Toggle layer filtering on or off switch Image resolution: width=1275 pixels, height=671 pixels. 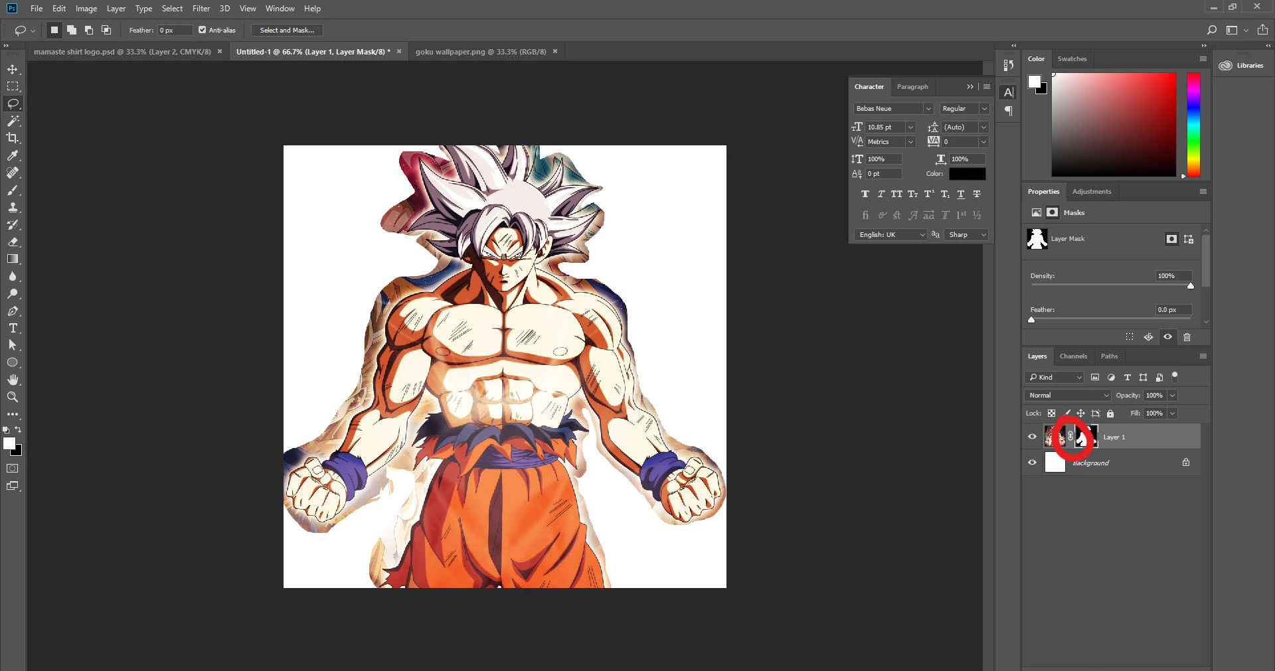(1175, 376)
